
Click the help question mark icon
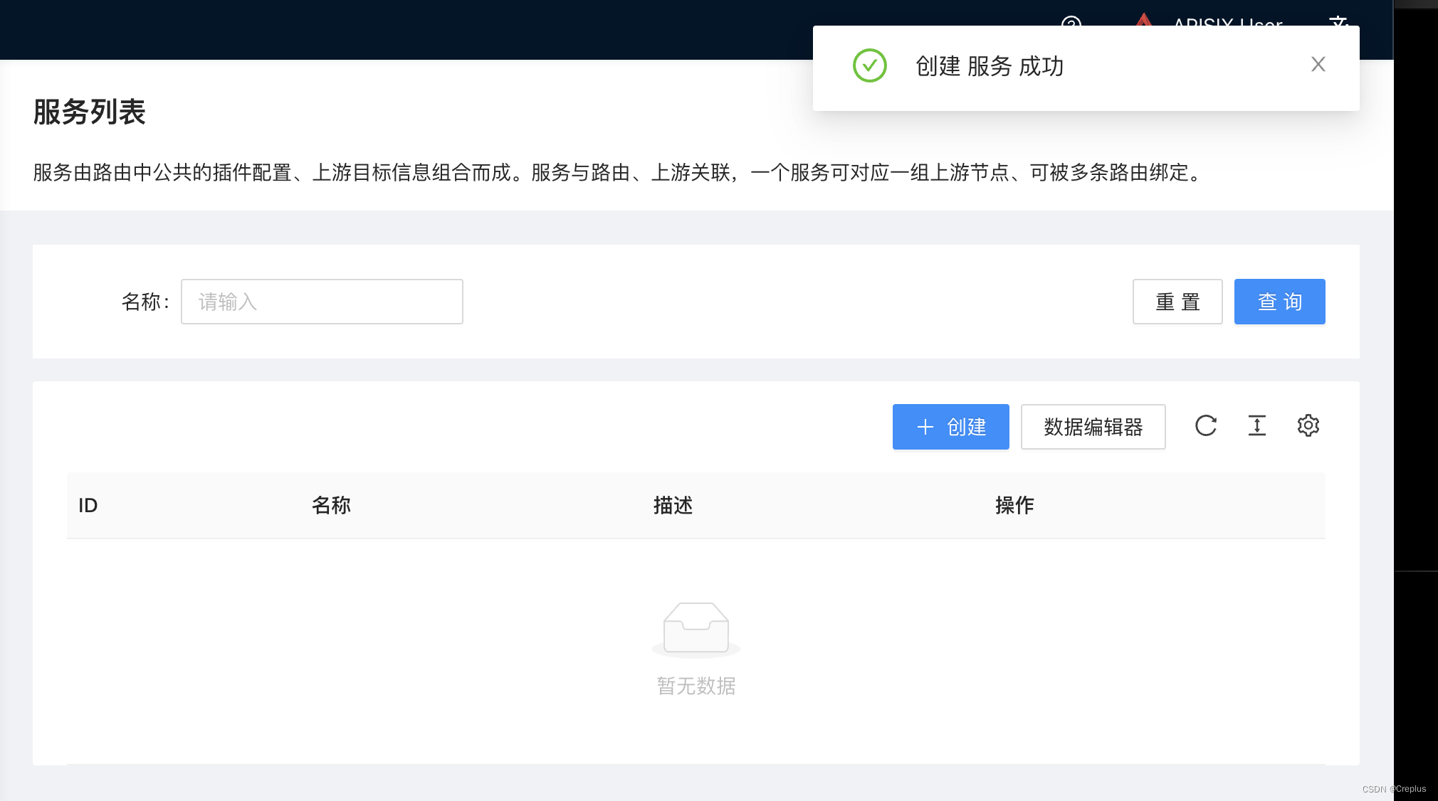click(1071, 21)
